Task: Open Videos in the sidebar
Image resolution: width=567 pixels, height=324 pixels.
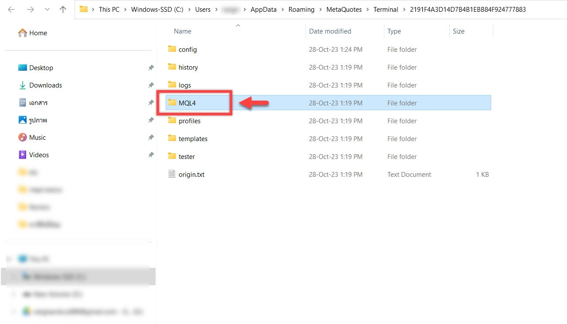Action: [39, 155]
